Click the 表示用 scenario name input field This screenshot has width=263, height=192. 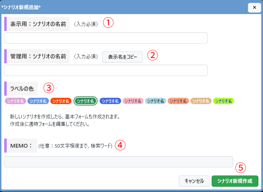(x=106, y=38)
